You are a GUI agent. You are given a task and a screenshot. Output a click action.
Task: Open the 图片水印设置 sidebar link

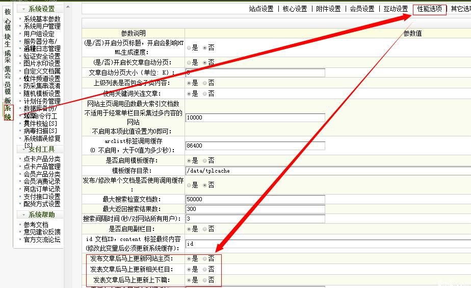tap(42, 63)
